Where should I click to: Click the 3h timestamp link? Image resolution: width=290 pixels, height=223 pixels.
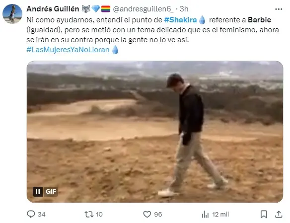tap(184, 9)
